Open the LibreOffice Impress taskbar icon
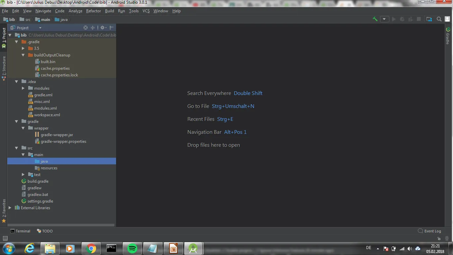453x255 pixels. click(173, 248)
